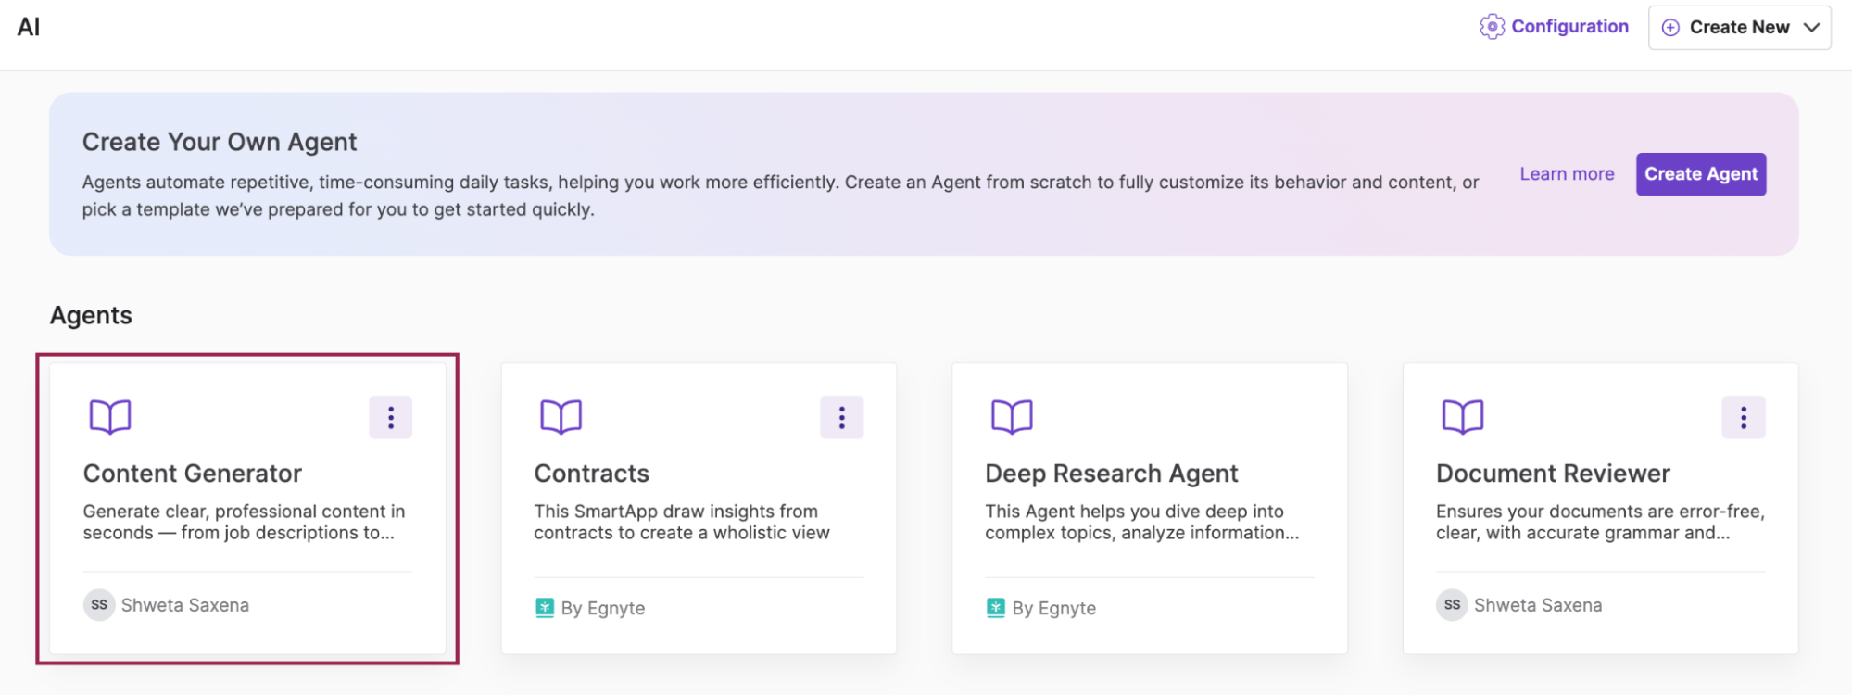Follow the Learn more link
This screenshot has height=695, width=1852.
[1567, 174]
